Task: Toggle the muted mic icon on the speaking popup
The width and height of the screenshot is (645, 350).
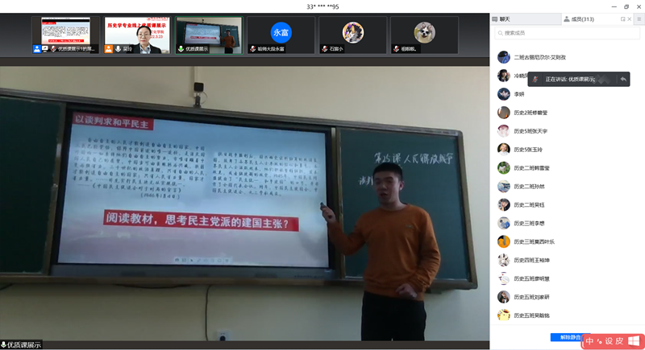Action: click(x=535, y=79)
